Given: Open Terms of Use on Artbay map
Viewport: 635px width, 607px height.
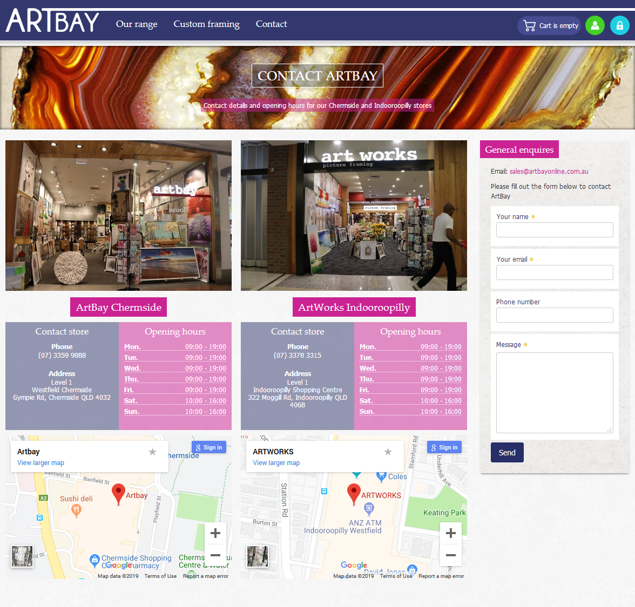Looking at the screenshot, I should pyautogui.click(x=160, y=576).
